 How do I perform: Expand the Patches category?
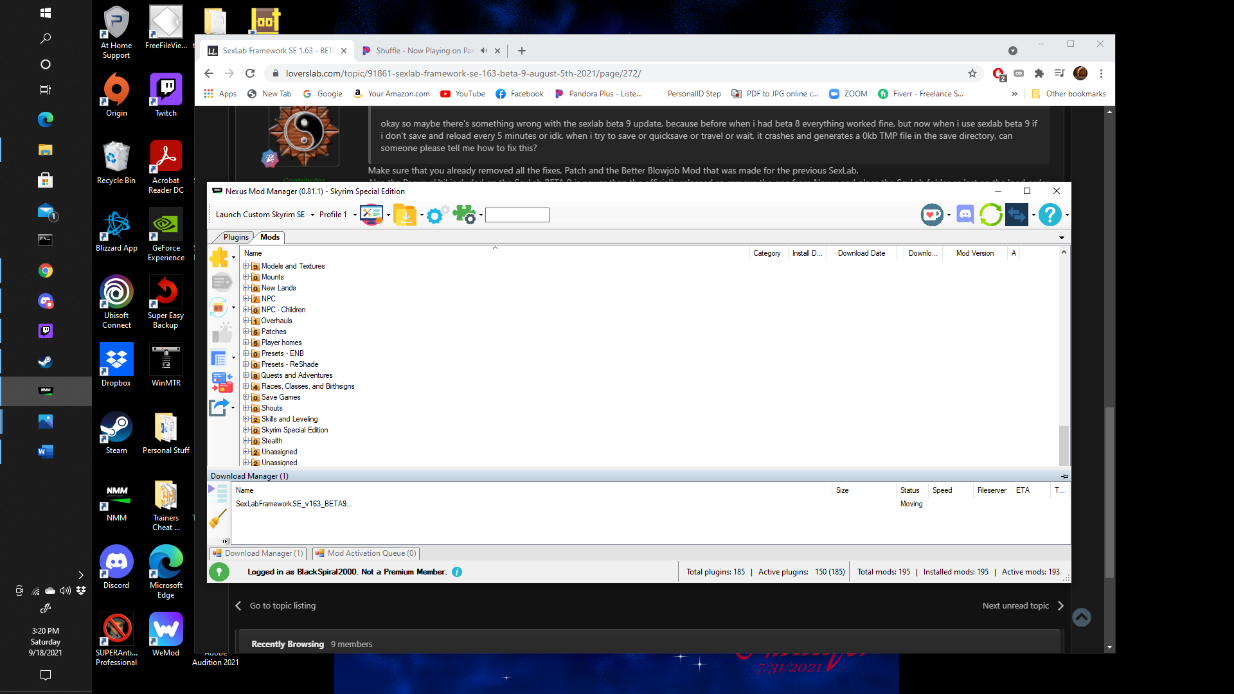point(246,331)
